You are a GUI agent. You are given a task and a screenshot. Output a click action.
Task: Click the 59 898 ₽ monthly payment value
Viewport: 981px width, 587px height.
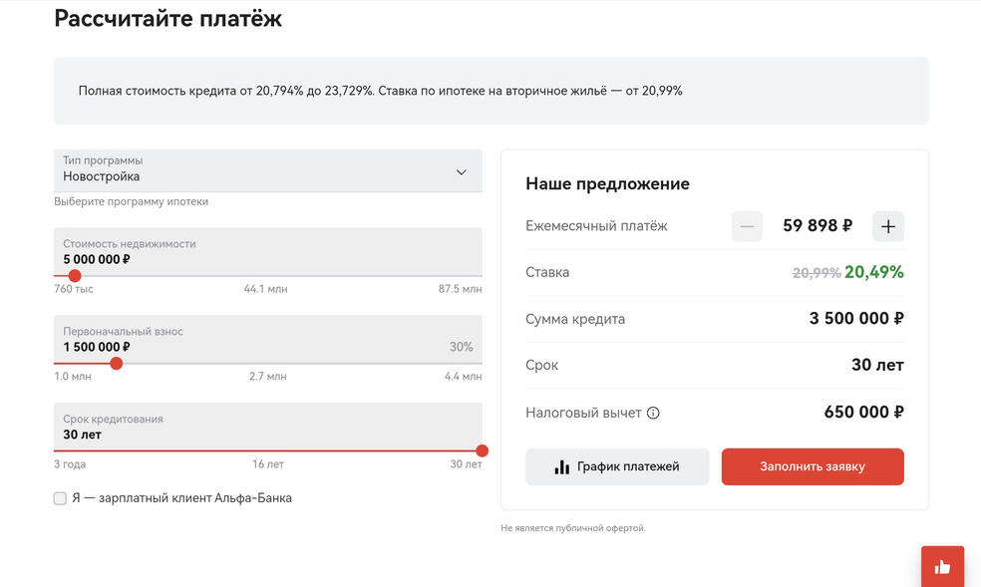[x=817, y=226]
